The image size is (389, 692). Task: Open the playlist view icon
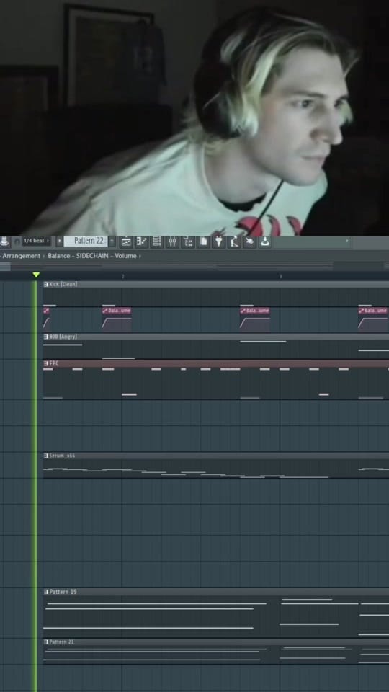[126, 241]
